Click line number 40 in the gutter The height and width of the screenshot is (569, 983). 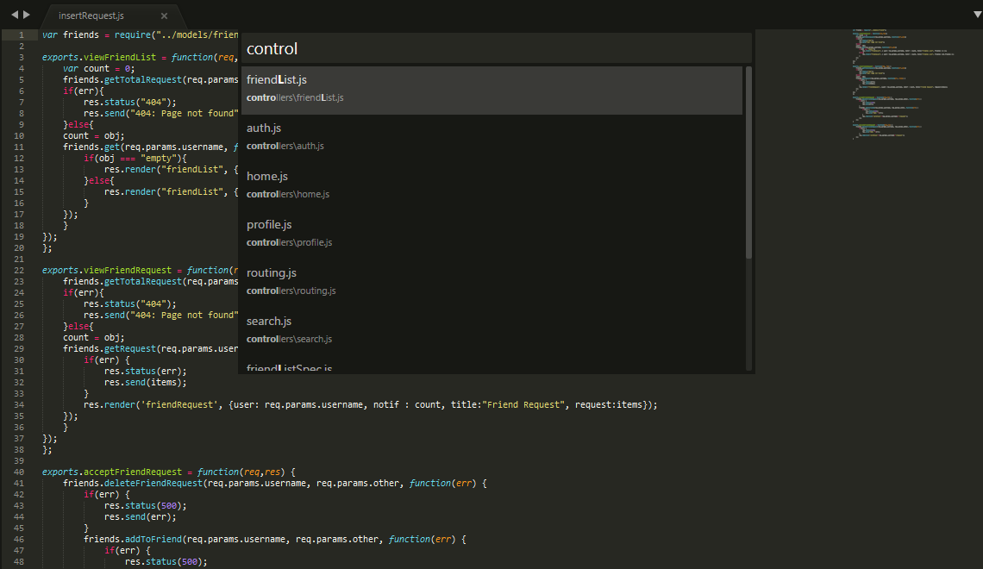(x=19, y=472)
